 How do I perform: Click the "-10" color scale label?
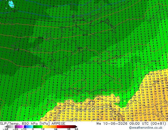pyautogui.click(x=24, y=129)
